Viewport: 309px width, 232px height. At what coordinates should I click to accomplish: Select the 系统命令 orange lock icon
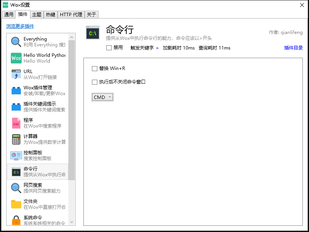pyautogui.click(x=16, y=220)
